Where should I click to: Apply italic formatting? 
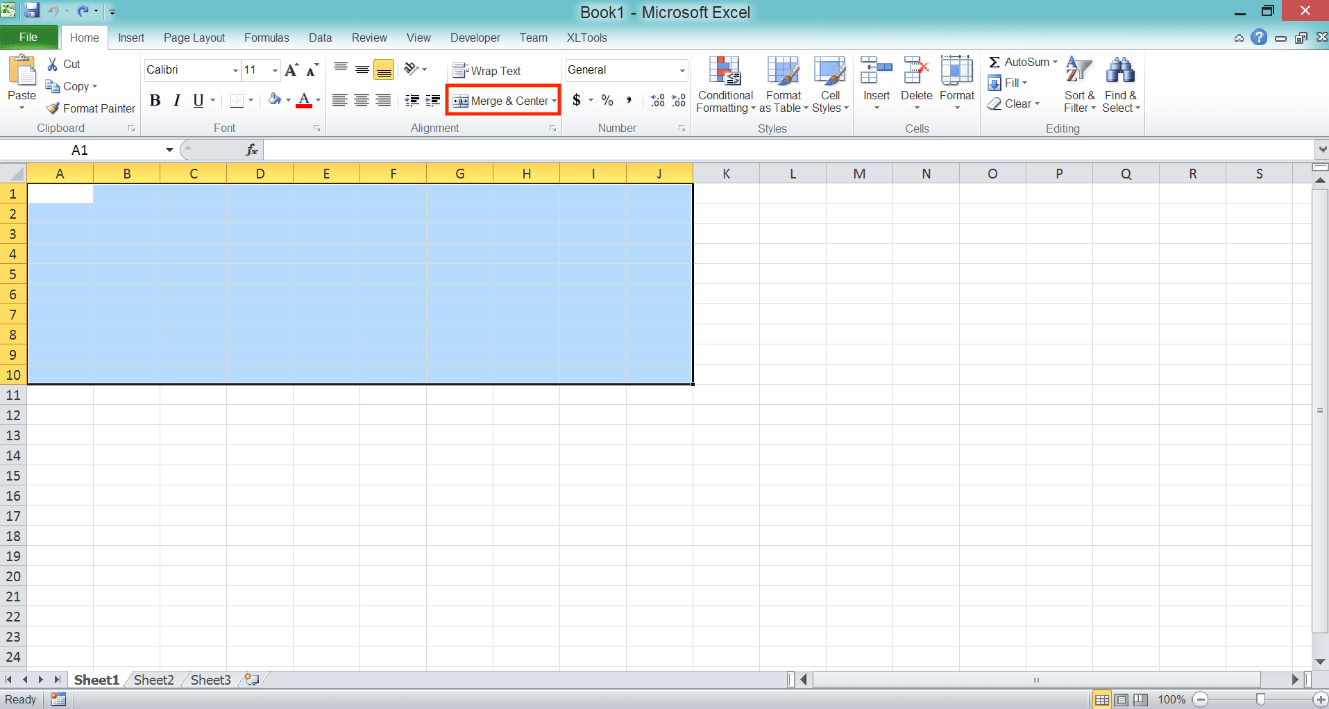click(x=176, y=100)
